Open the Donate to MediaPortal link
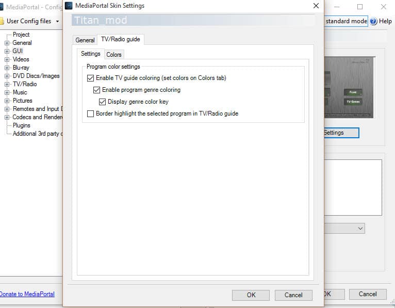 tap(27, 294)
